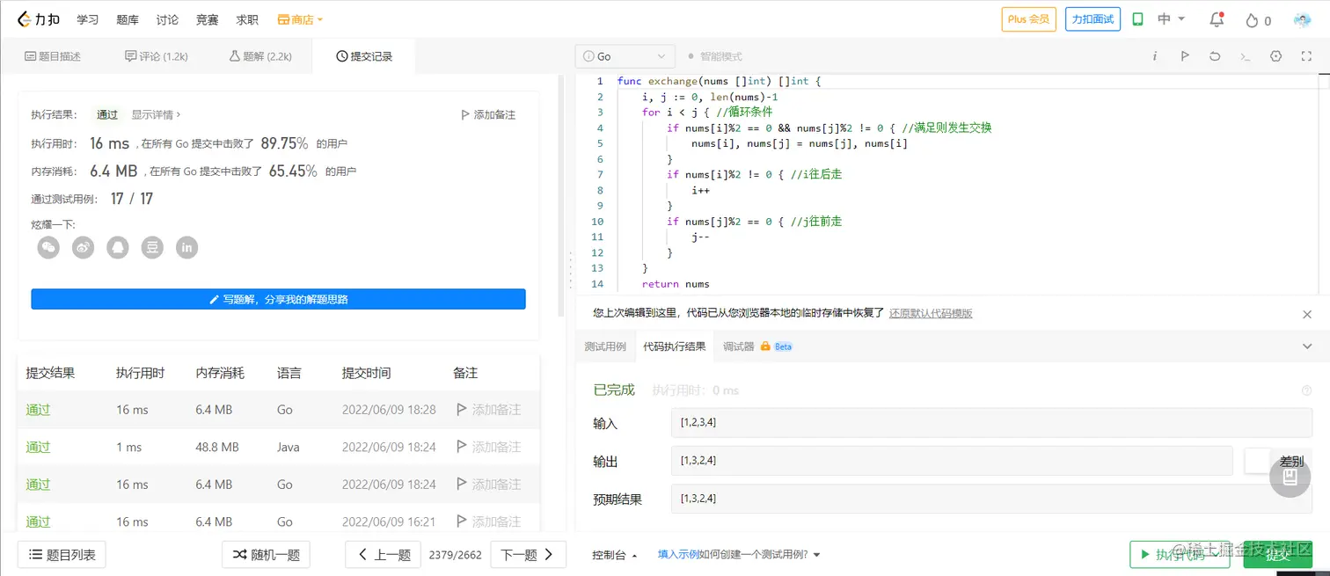The image size is (1330, 576).
Task: Click the 预期结果 field showing [1,3,2,4]
Action: pyautogui.click(x=991, y=499)
